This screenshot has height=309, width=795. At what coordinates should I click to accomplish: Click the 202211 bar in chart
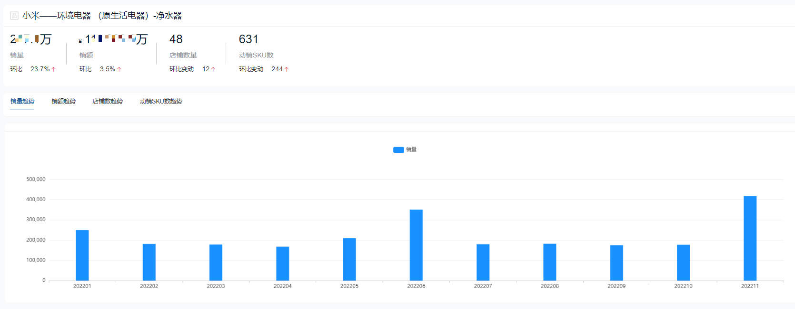coord(750,238)
